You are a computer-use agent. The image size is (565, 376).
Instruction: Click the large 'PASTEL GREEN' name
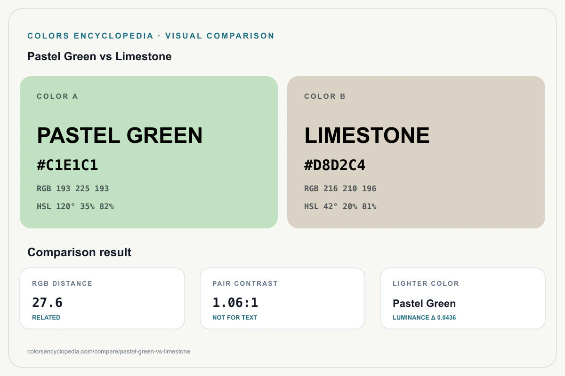click(x=120, y=135)
